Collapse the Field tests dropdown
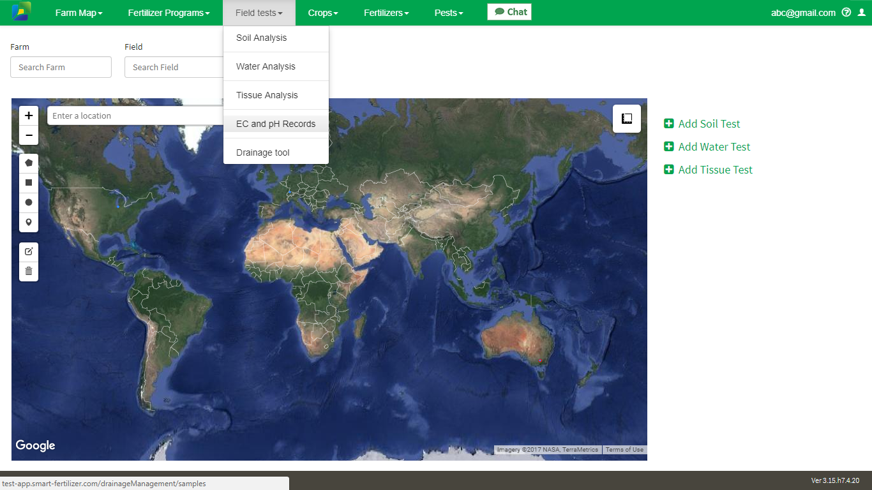This screenshot has height=490, width=872. click(259, 13)
